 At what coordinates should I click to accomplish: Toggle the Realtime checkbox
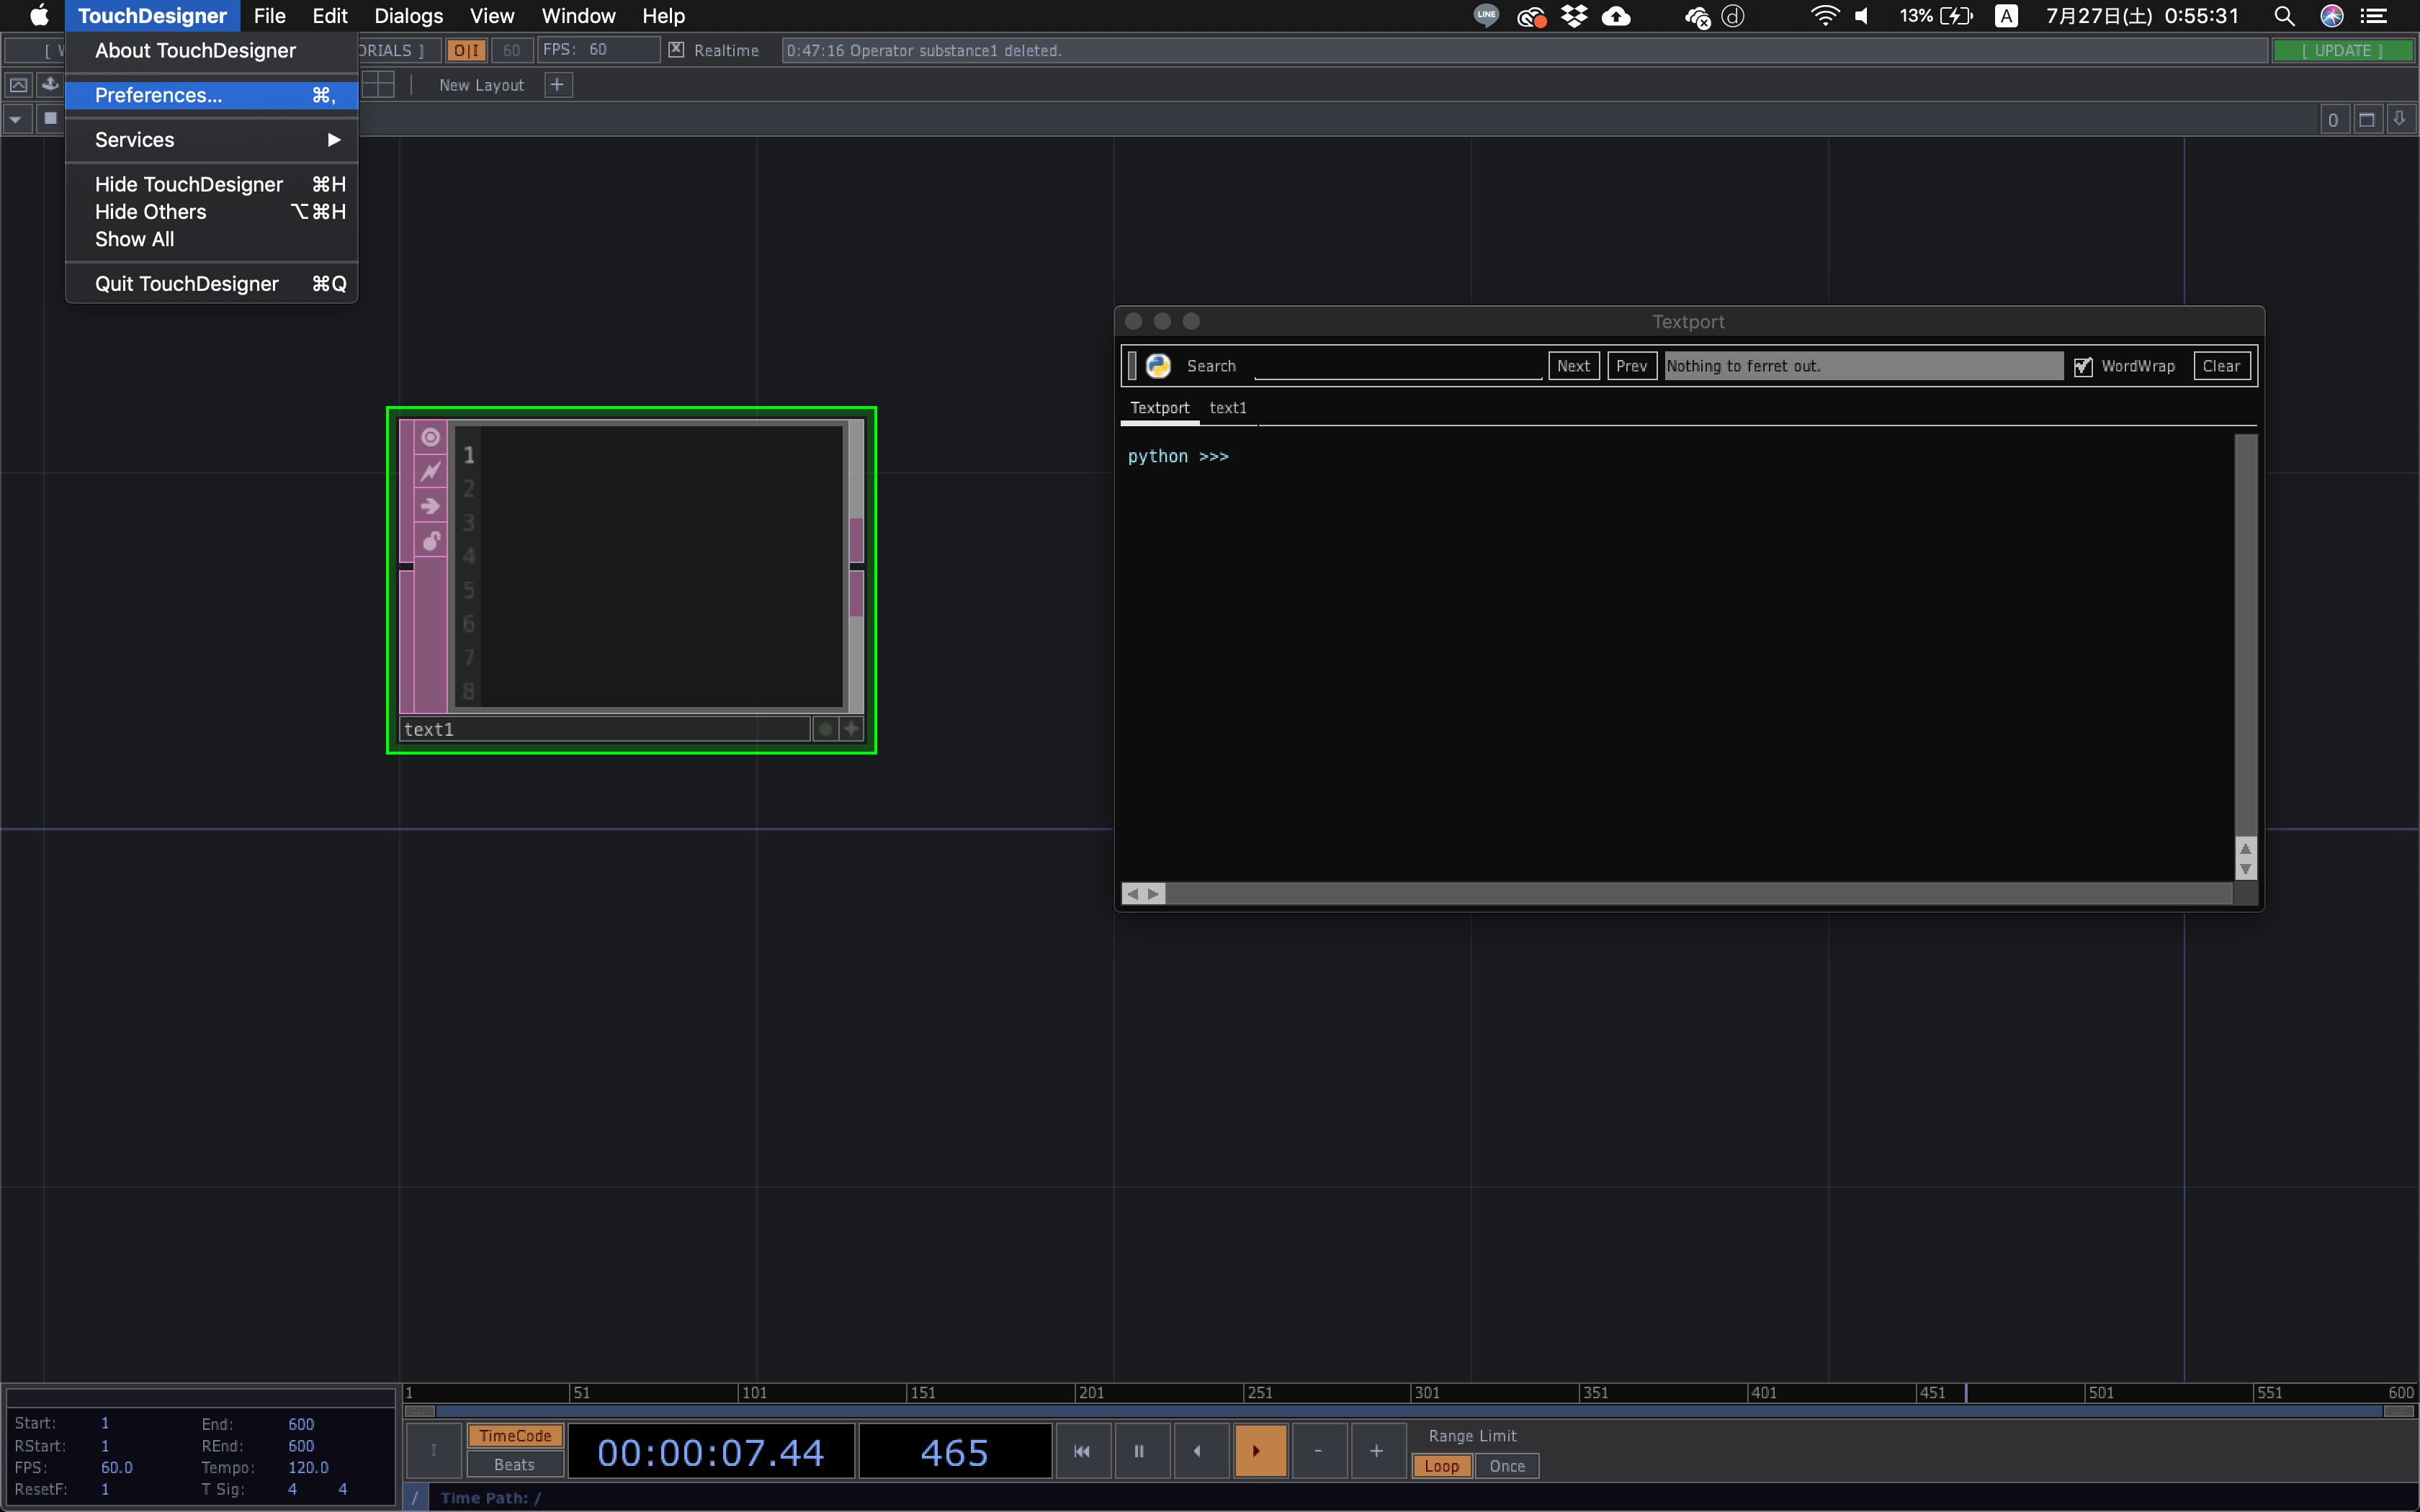(676, 50)
